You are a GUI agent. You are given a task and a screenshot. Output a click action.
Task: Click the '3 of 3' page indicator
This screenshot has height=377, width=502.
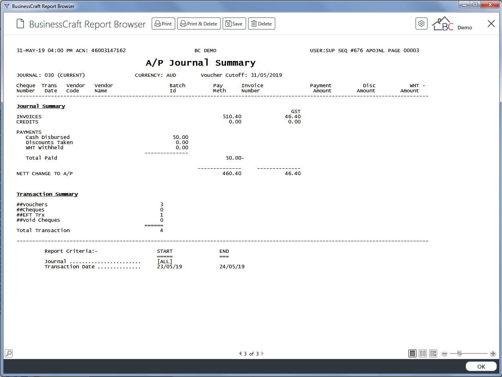(251, 354)
